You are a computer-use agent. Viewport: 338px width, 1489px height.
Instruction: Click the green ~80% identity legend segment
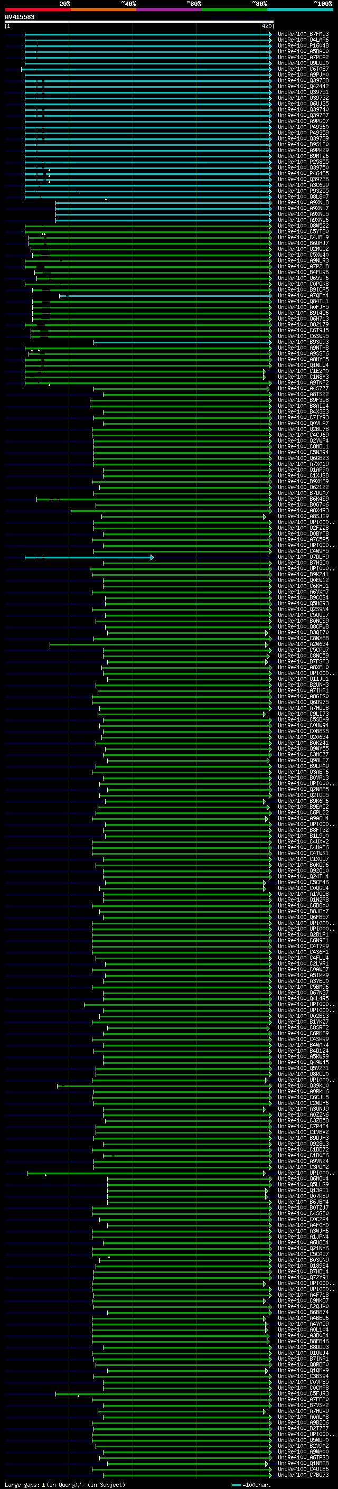coord(234,10)
